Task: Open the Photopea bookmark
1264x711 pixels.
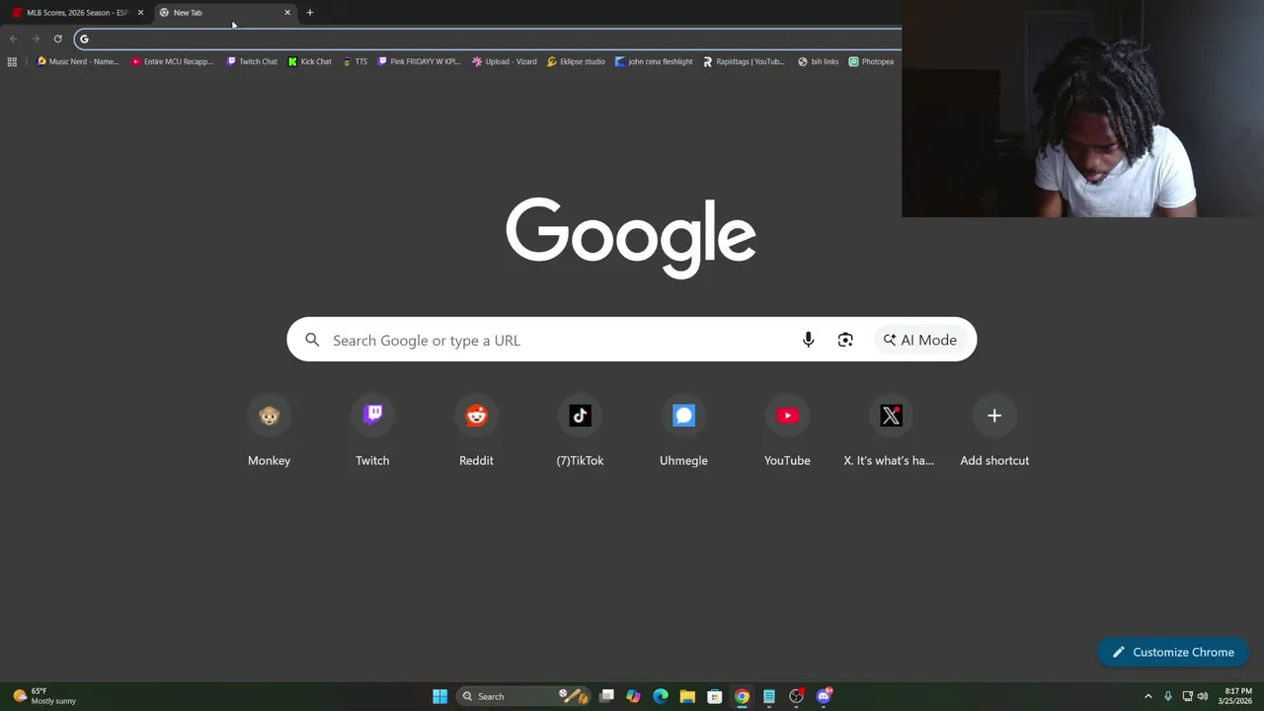Action: 871,61
